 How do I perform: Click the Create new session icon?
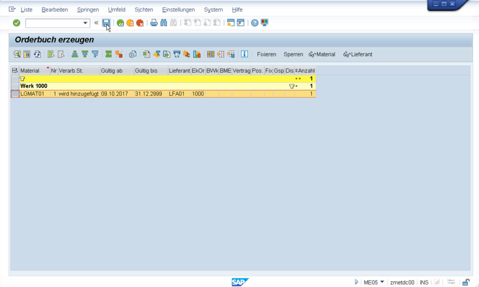coord(231,23)
